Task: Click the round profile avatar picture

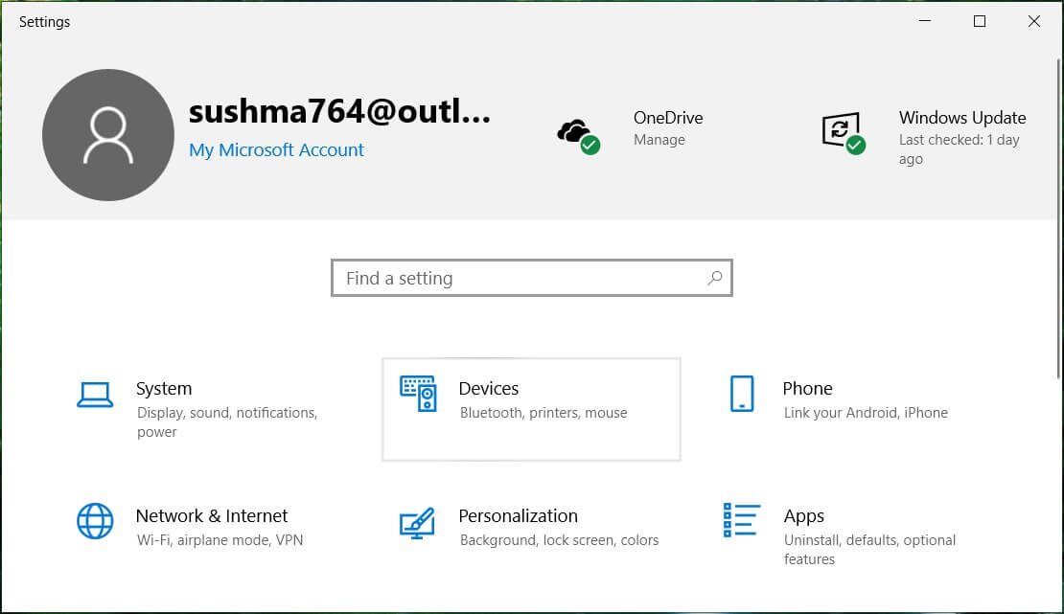Action: pyautogui.click(x=108, y=135)
